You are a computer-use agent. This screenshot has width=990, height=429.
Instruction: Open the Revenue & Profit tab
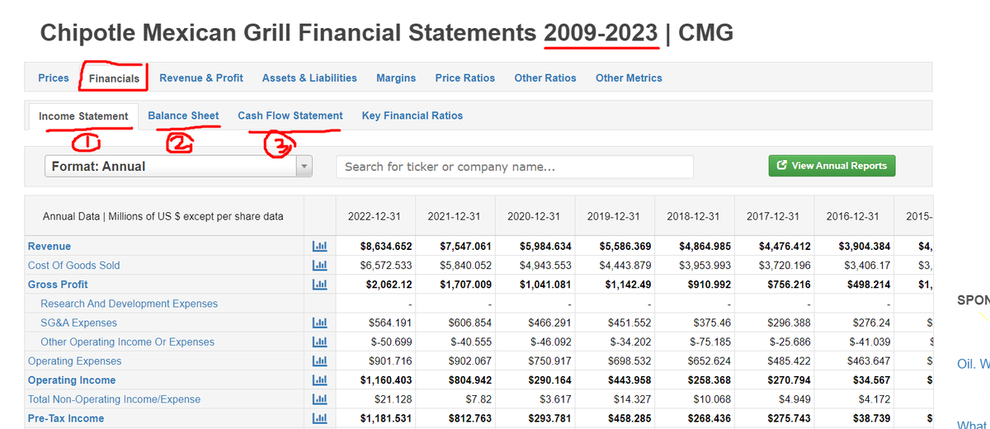201,78
